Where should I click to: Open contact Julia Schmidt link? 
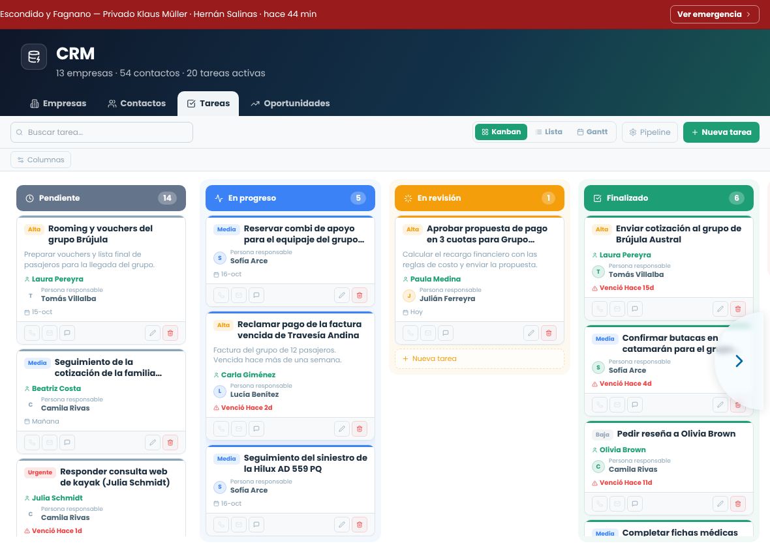pos(54,498)
